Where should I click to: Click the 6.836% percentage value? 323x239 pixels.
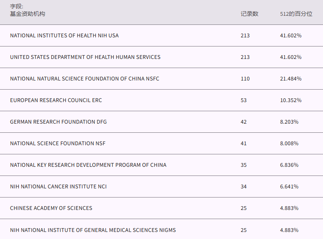289,165
